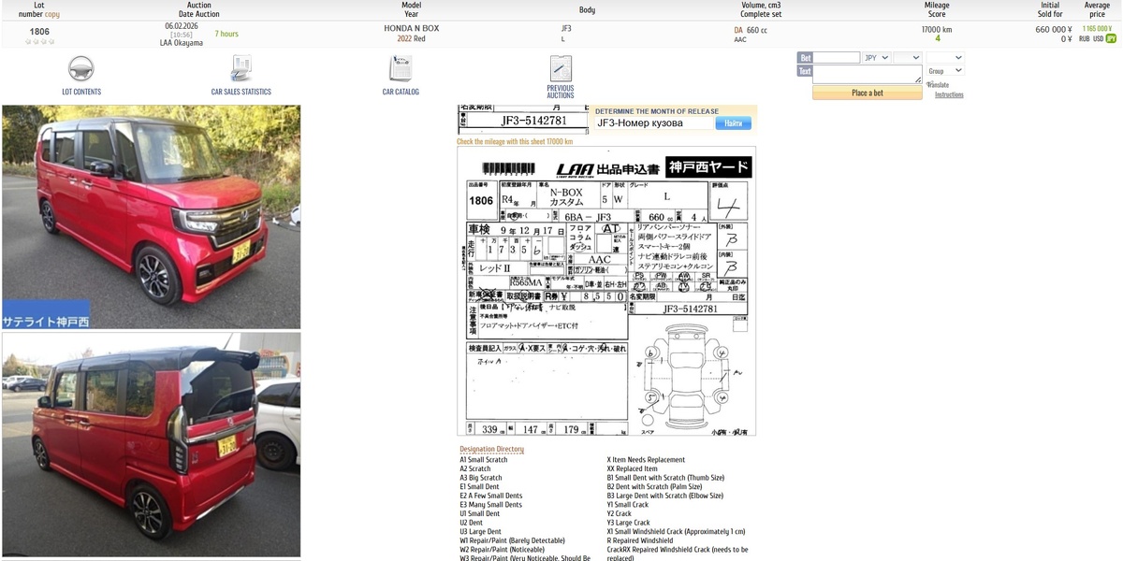
Task: Focus the Bet amount input field
Action: (838, 57)
